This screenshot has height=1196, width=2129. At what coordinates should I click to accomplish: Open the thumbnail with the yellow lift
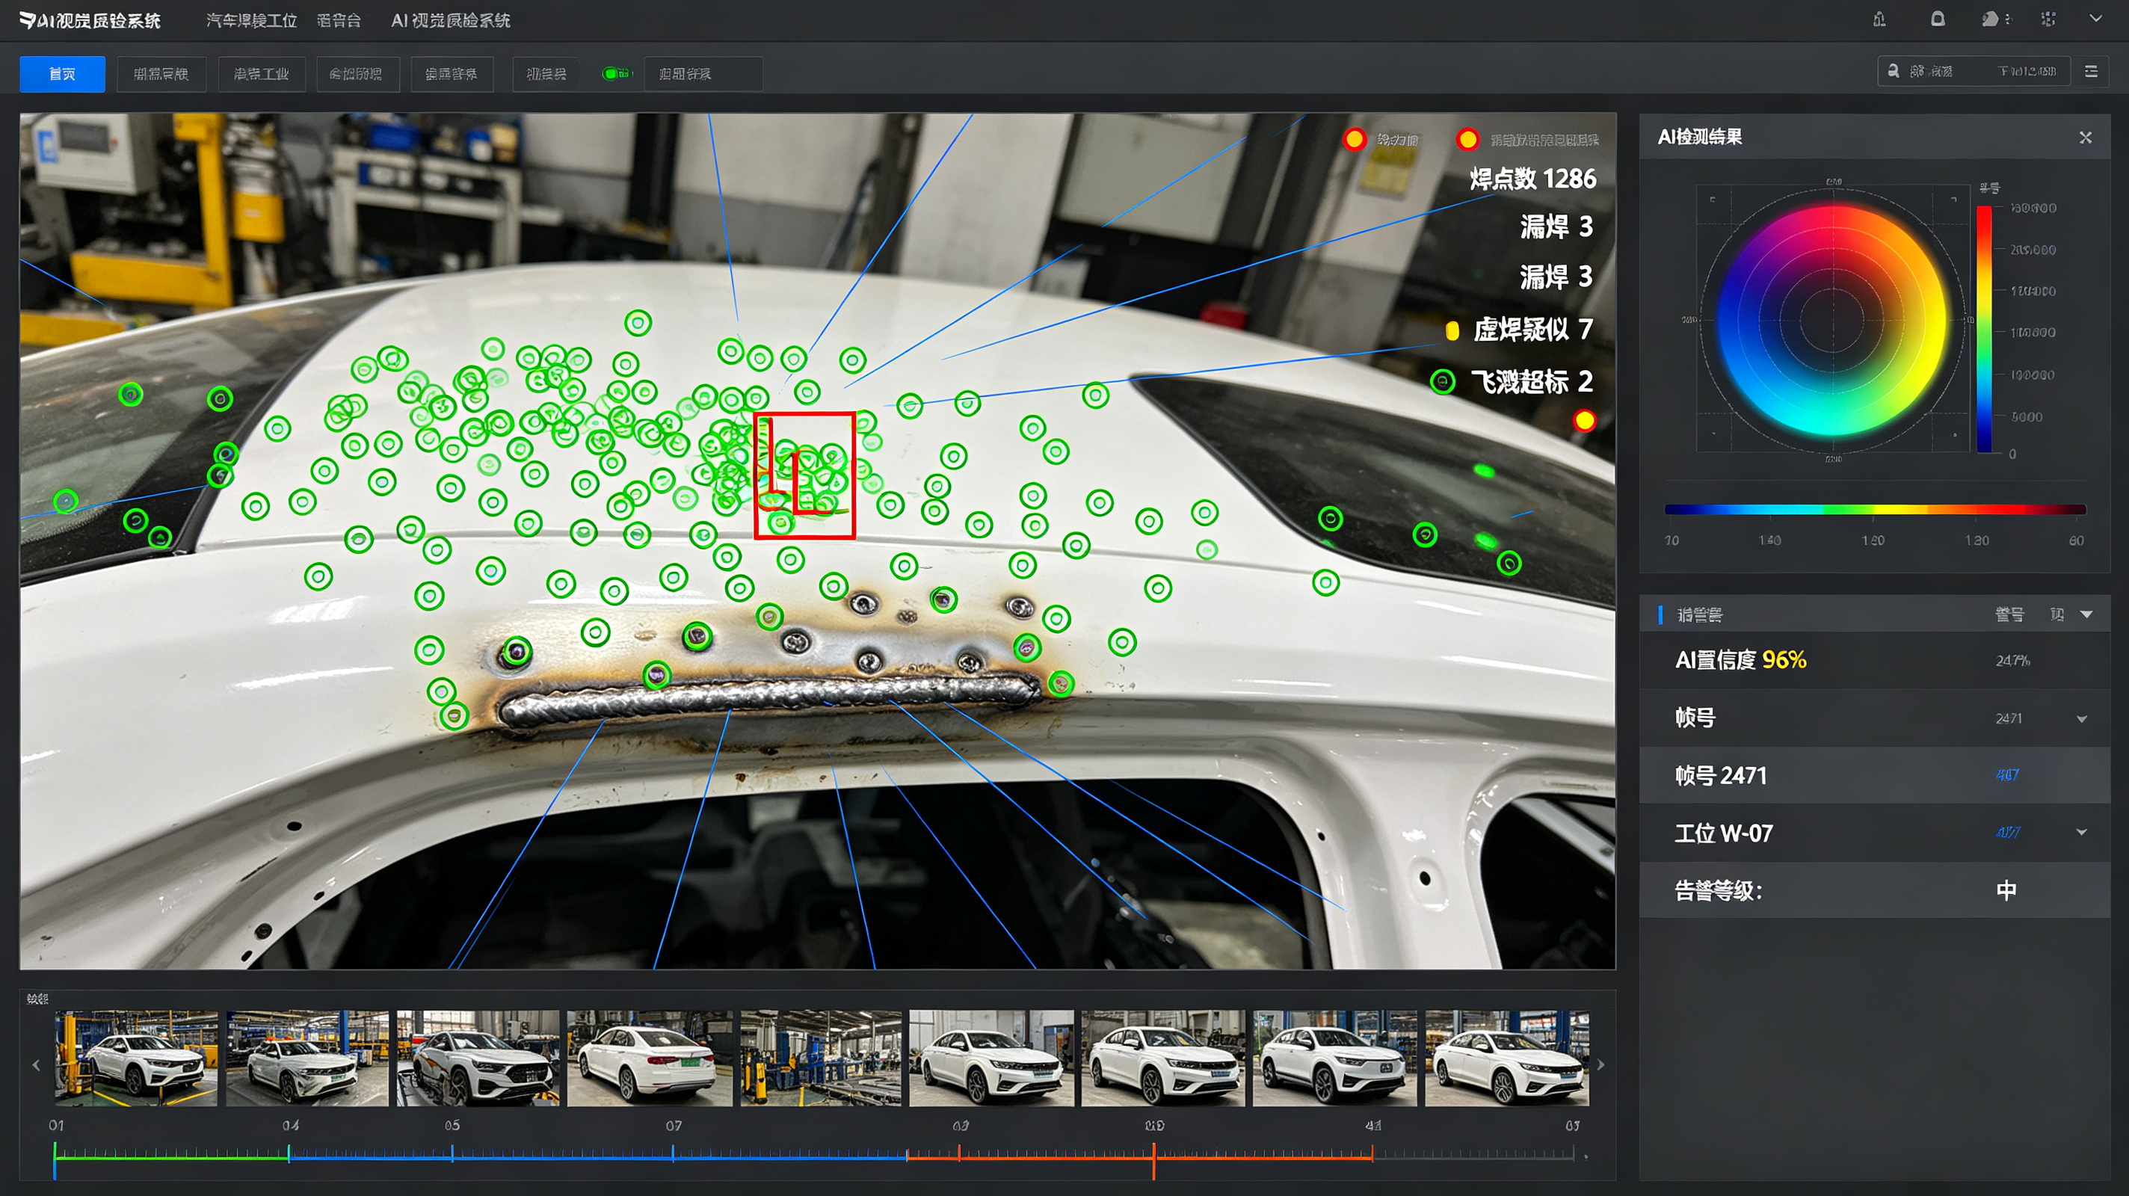point(135,1058)
